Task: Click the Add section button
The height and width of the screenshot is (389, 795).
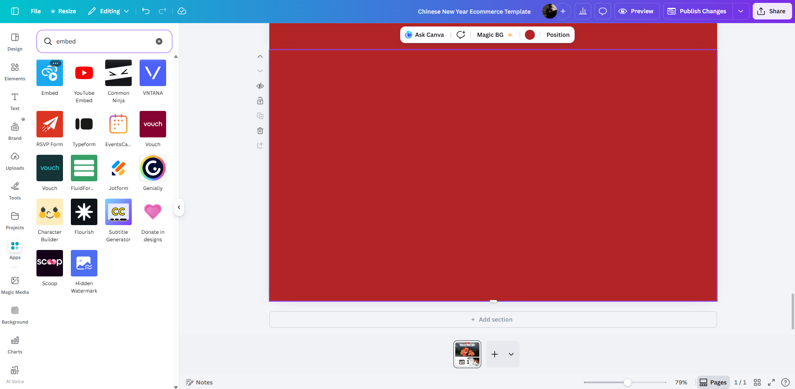Action: pyautogui.click(x=493, y=319)
